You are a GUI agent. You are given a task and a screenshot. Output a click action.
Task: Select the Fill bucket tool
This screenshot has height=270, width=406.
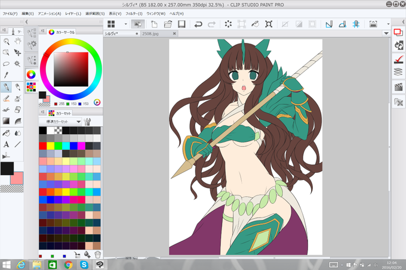(6, 133)
